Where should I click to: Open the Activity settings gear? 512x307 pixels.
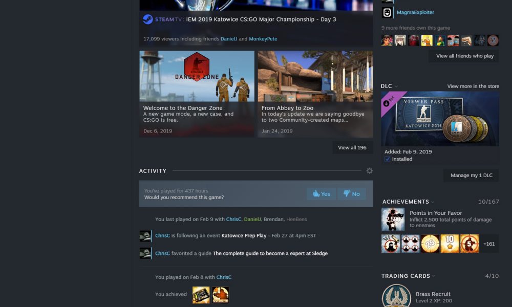click(x=369, y=170)
